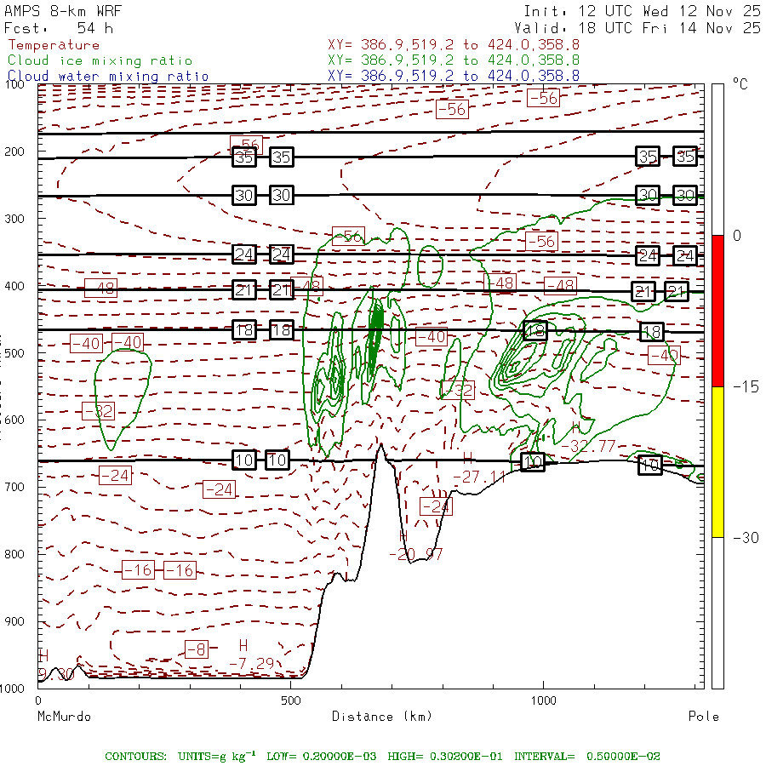Screen dimensions: 766x766
Task: Click the green XY coordinates line
Action: [454, 60]
